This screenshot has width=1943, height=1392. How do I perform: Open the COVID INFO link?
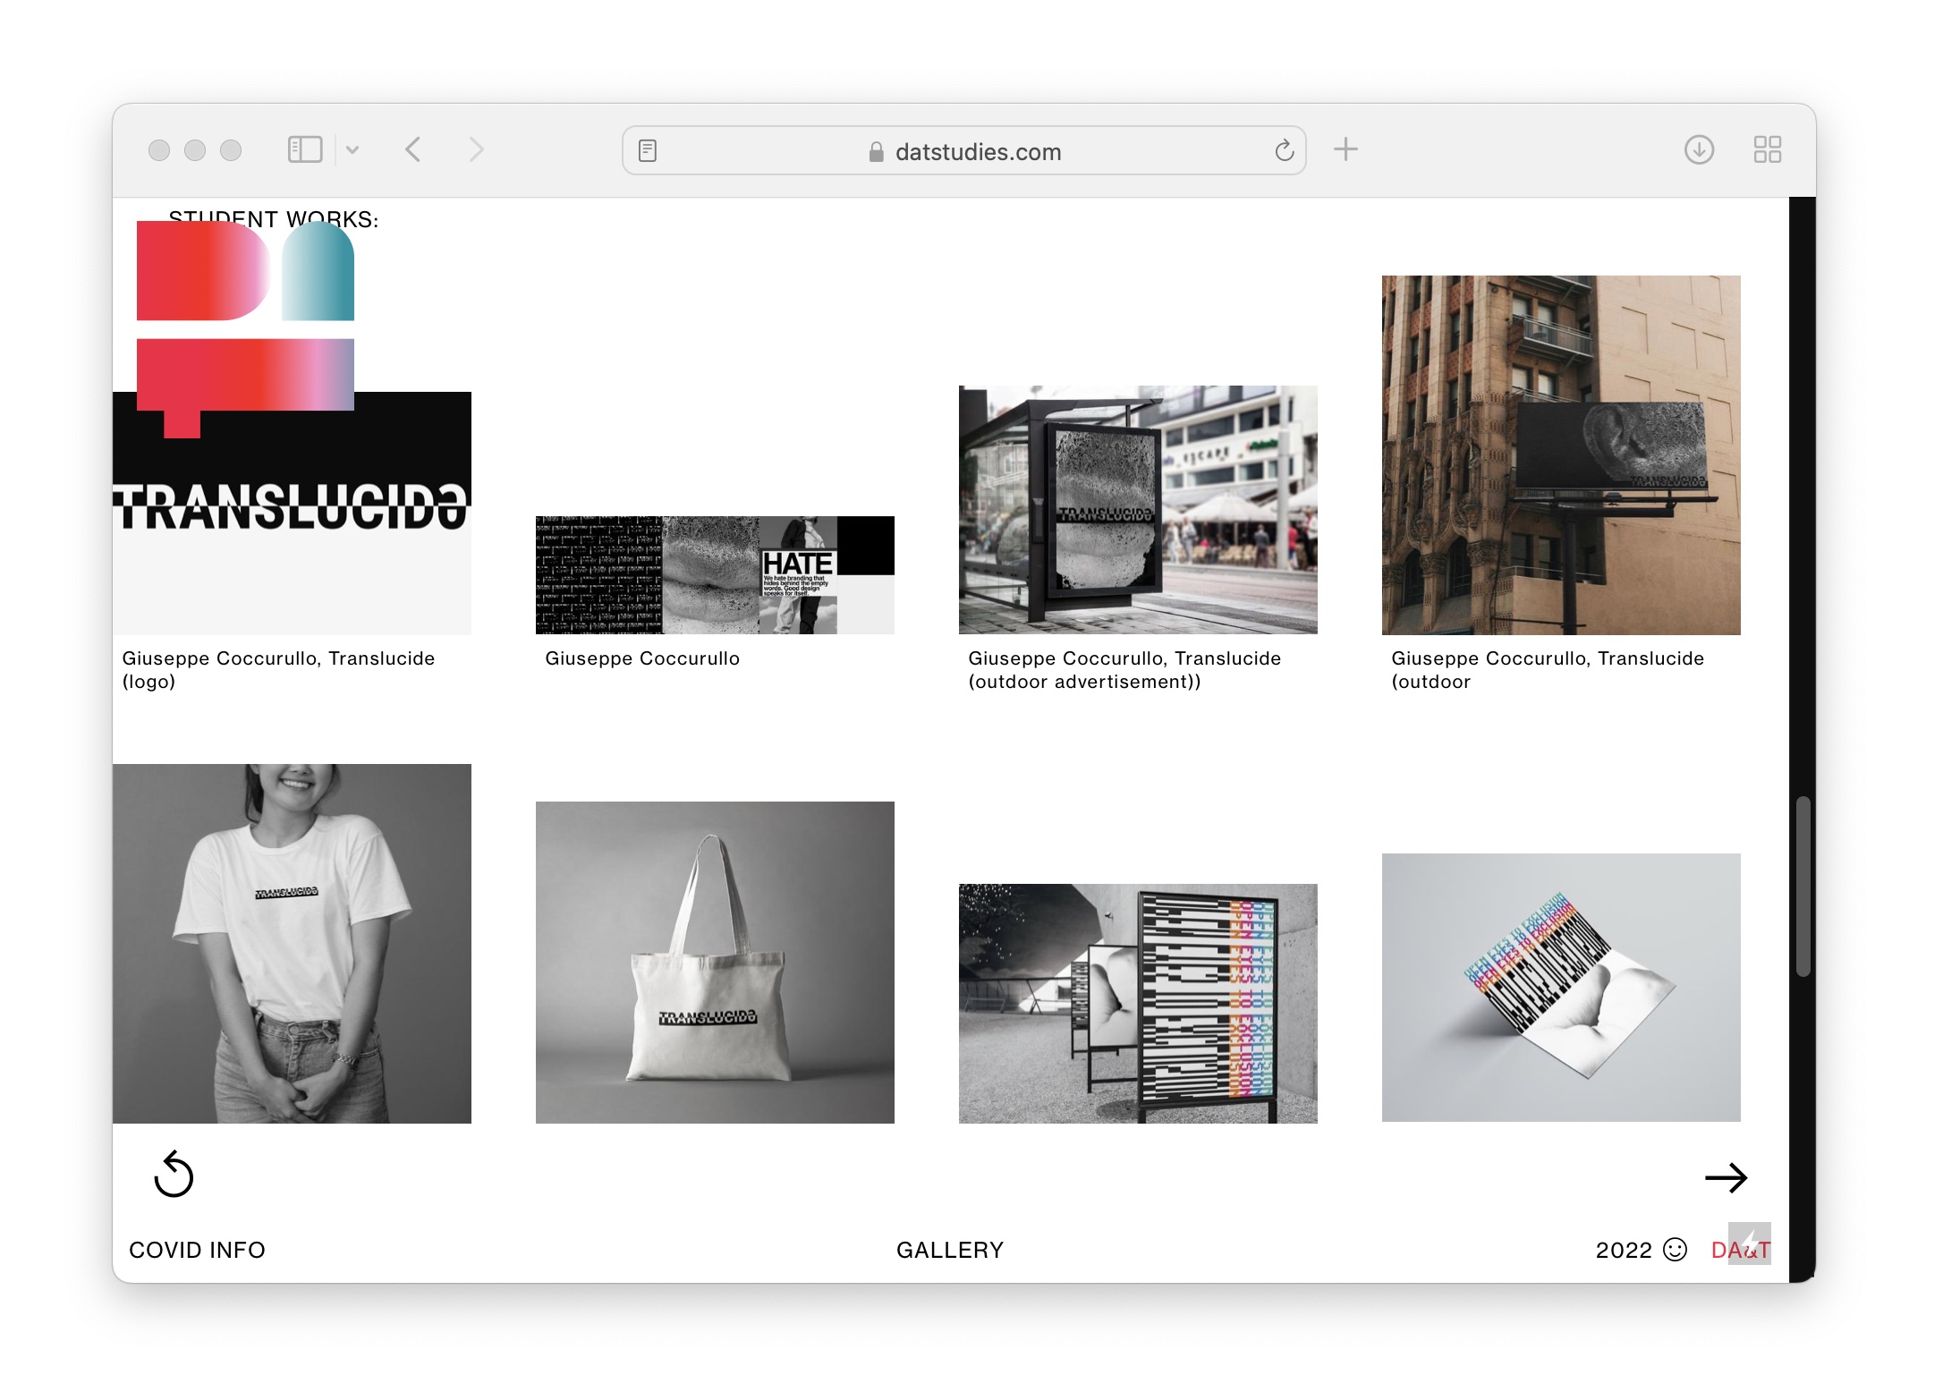pos(197,1250)
